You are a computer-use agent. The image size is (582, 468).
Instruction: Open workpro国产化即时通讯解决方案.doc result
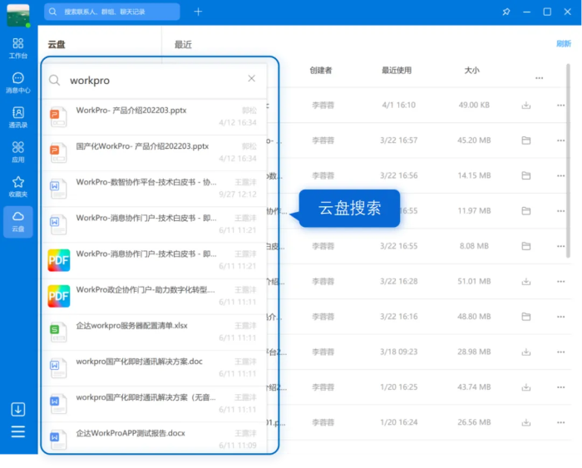(155, 368)
